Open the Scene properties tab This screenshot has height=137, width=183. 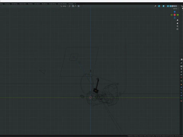coord(181,75)
